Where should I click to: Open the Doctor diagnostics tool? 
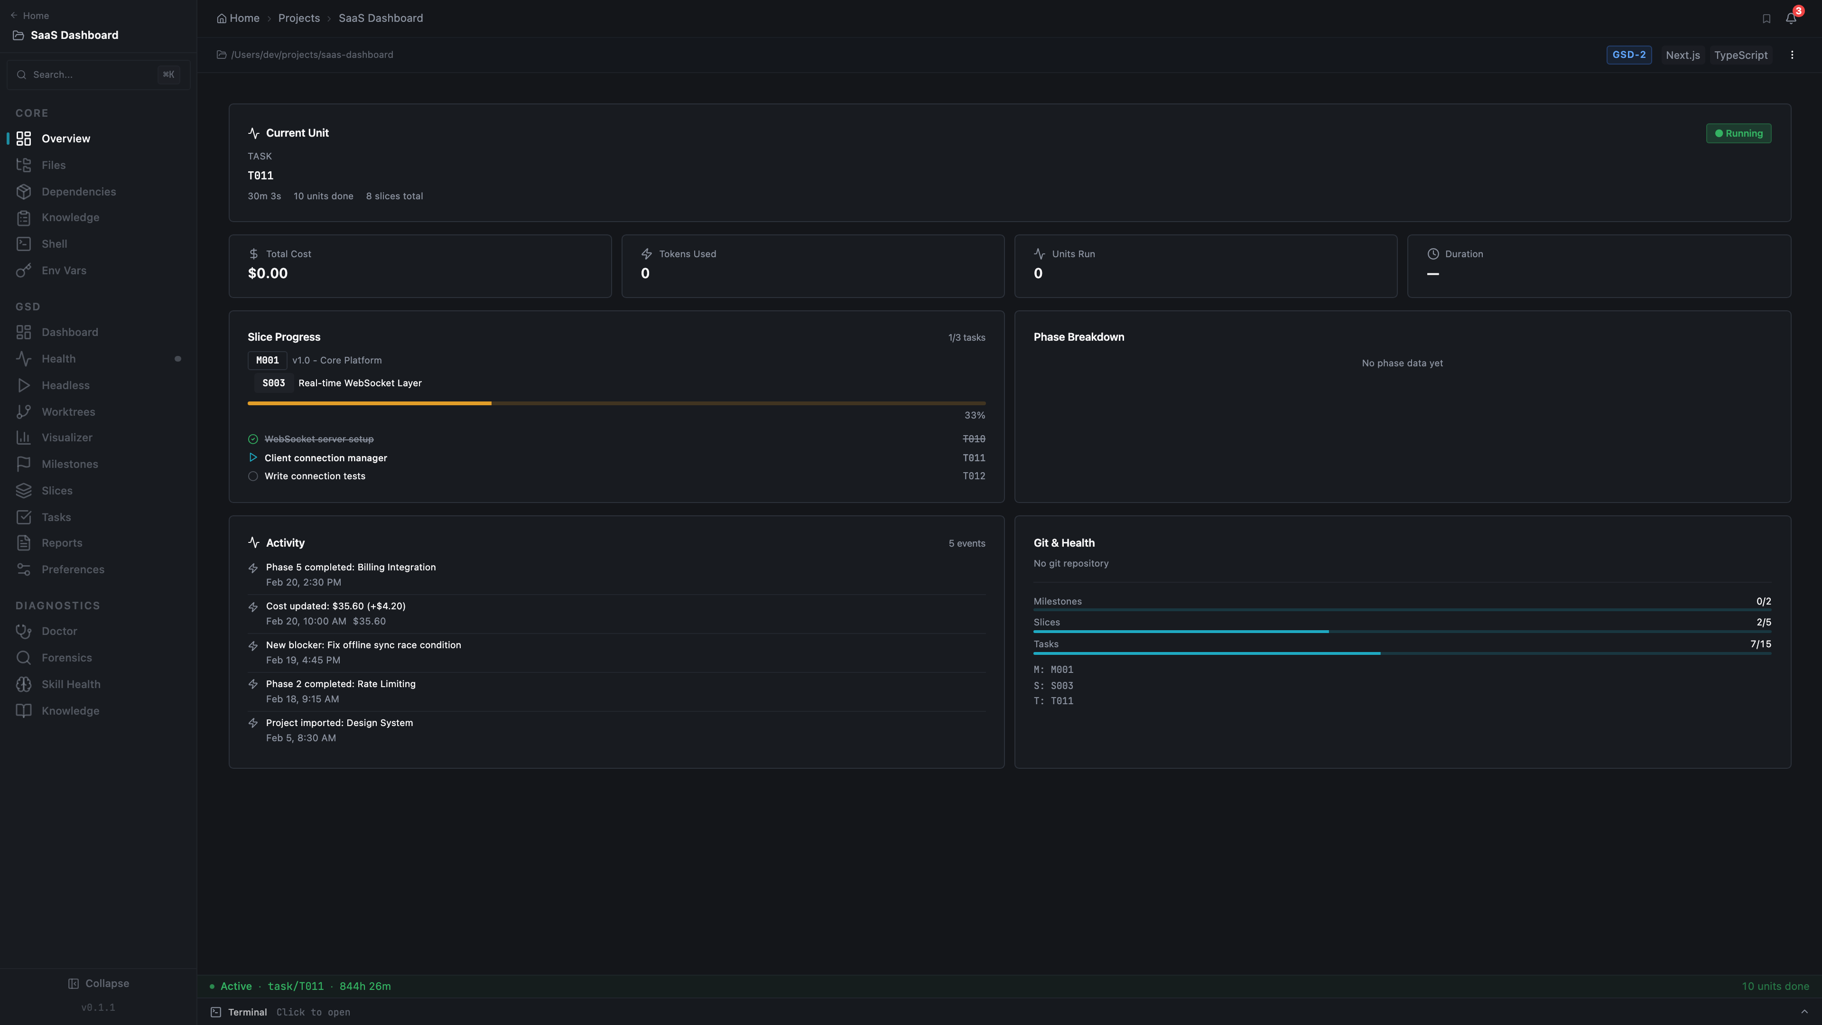(57, 630)
